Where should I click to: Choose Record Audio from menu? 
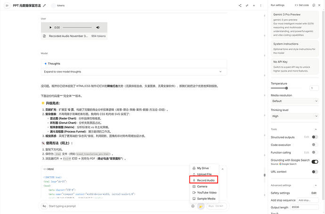tap(204, 180)
